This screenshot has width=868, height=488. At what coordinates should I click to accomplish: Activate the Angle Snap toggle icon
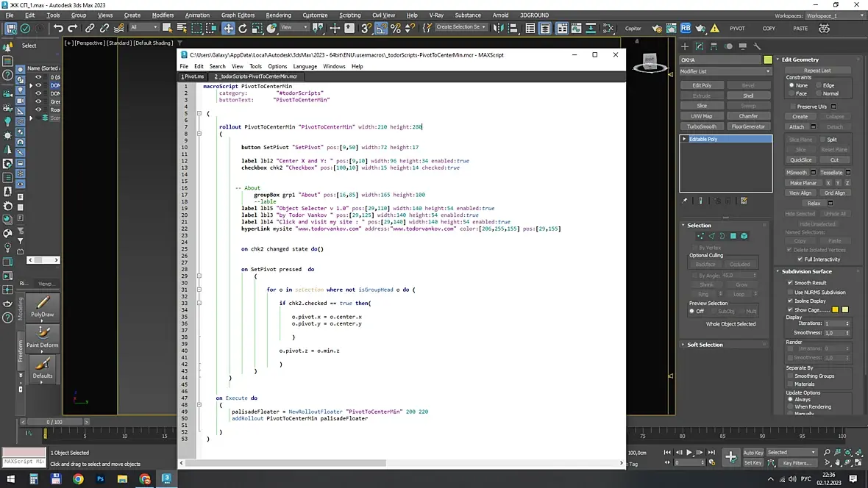click(x=381, y=28)
